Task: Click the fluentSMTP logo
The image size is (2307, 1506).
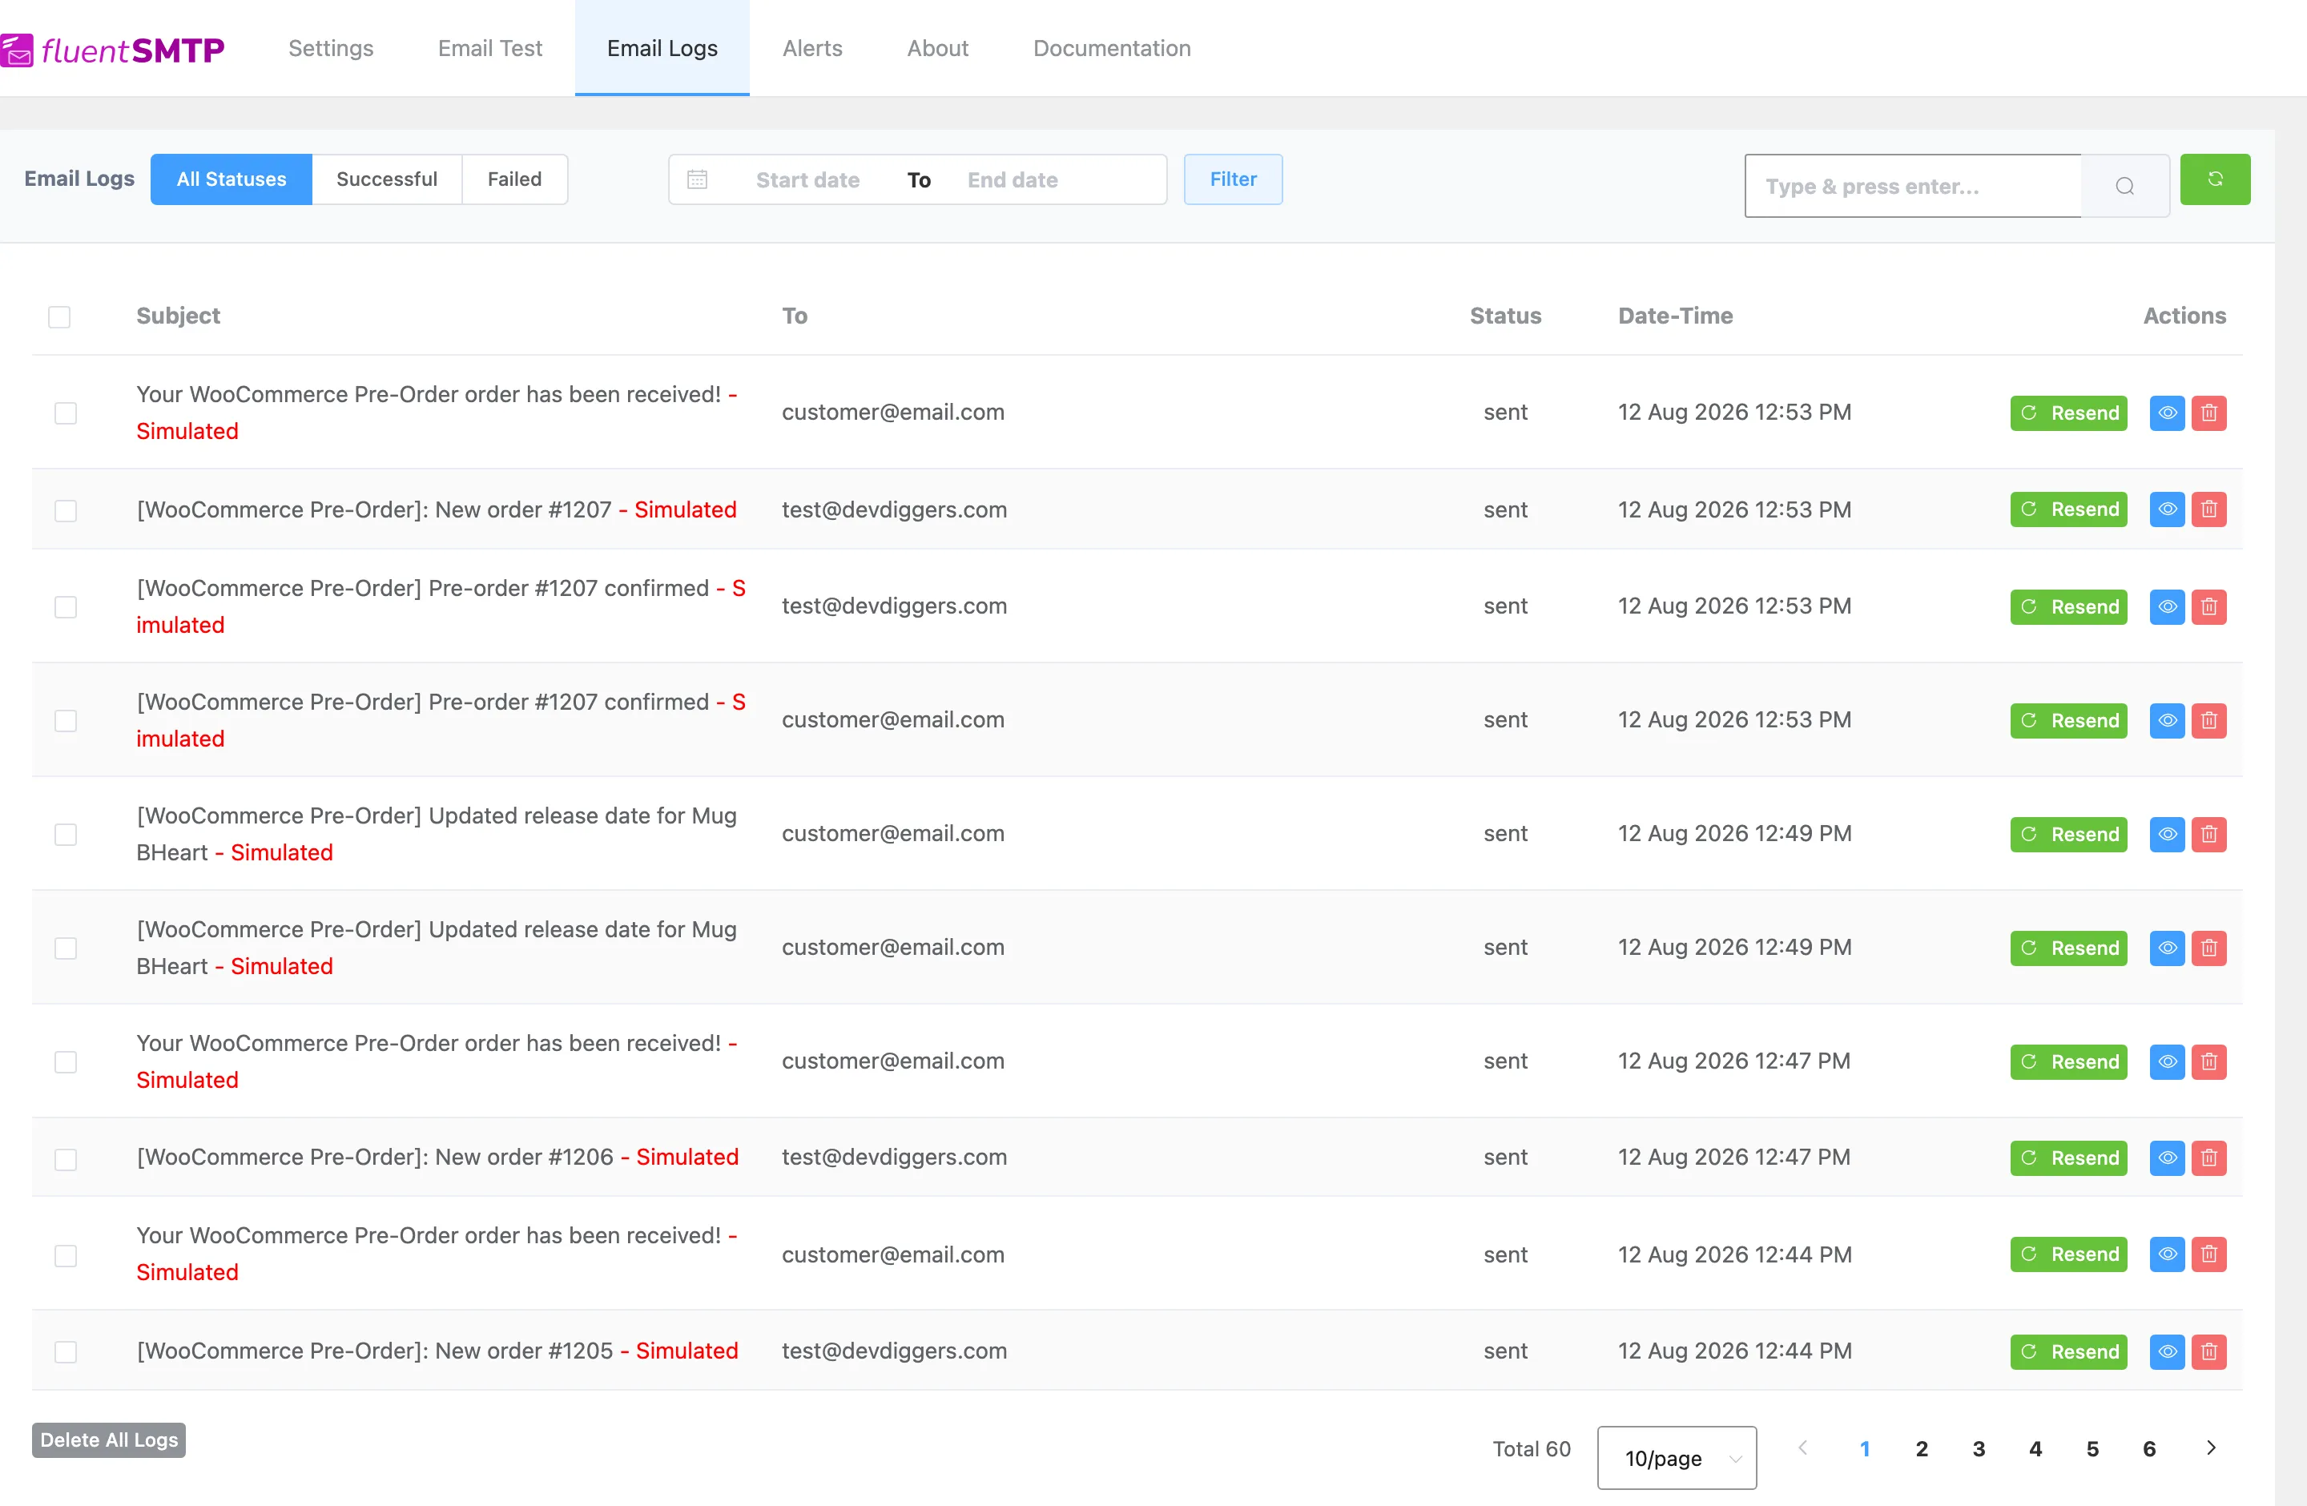Action: tap(112, 50)
